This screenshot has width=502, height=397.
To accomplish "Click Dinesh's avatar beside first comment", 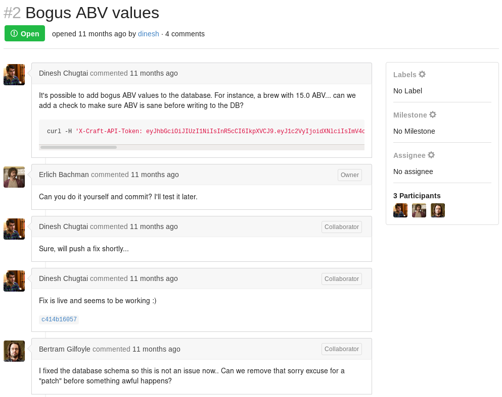I will (14, 75).
